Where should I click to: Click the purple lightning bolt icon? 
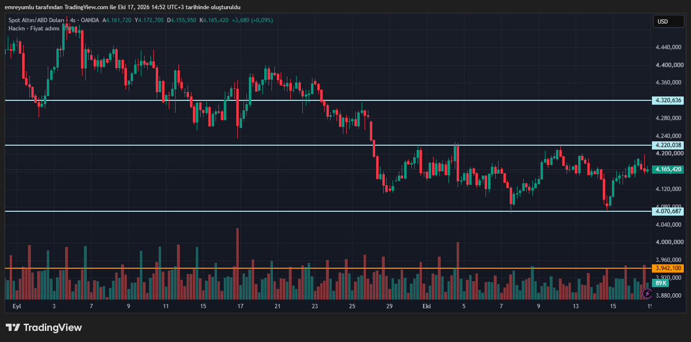[x=647, y=293]
